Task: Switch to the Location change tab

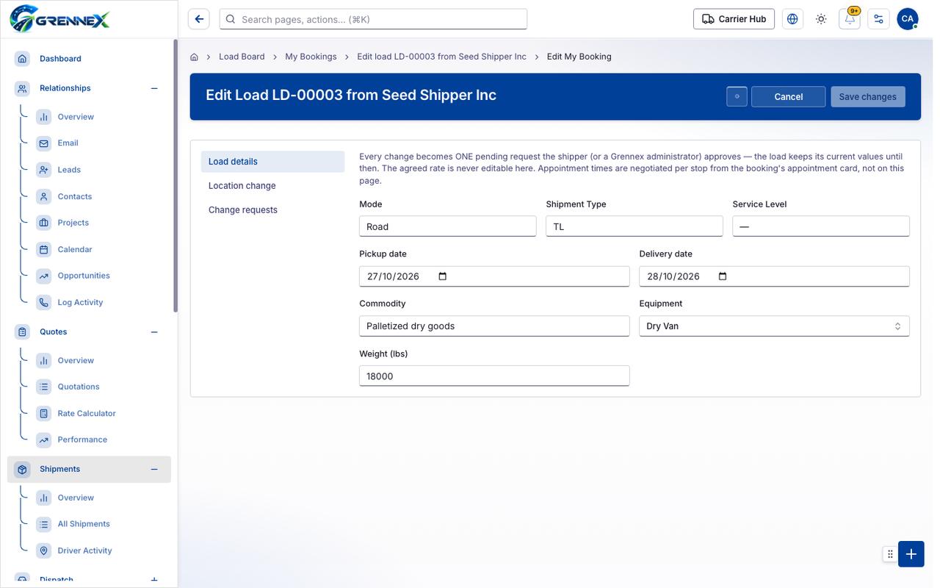Action: pos(272,186)
